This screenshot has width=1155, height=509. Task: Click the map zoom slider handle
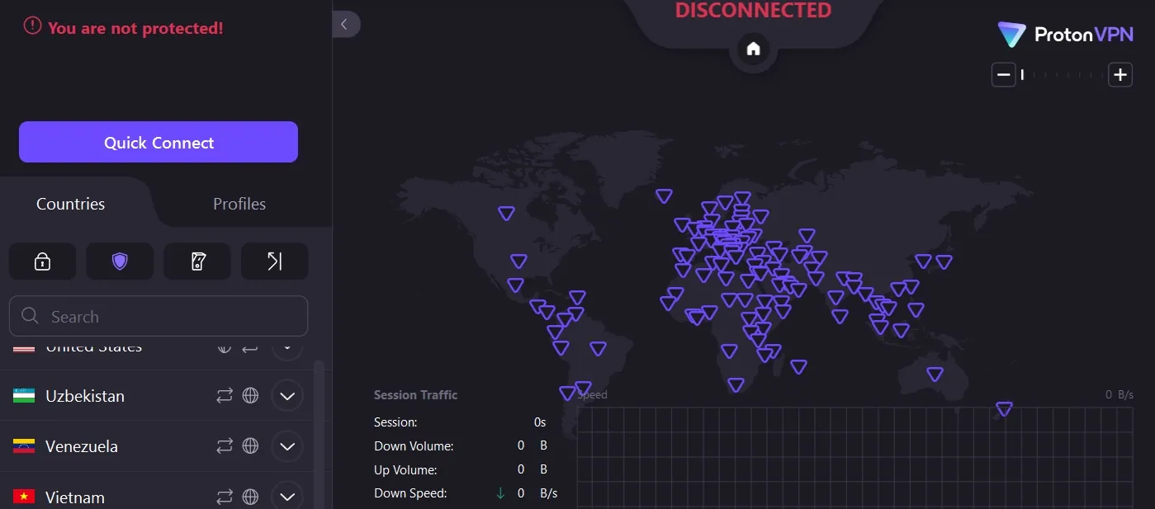(x=1022, y=75)
